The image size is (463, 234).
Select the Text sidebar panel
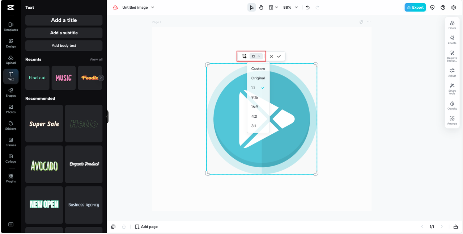tap(11, 76)
